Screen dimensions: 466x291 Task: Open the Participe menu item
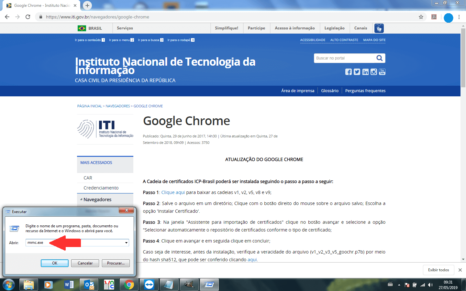coord(256,28)
